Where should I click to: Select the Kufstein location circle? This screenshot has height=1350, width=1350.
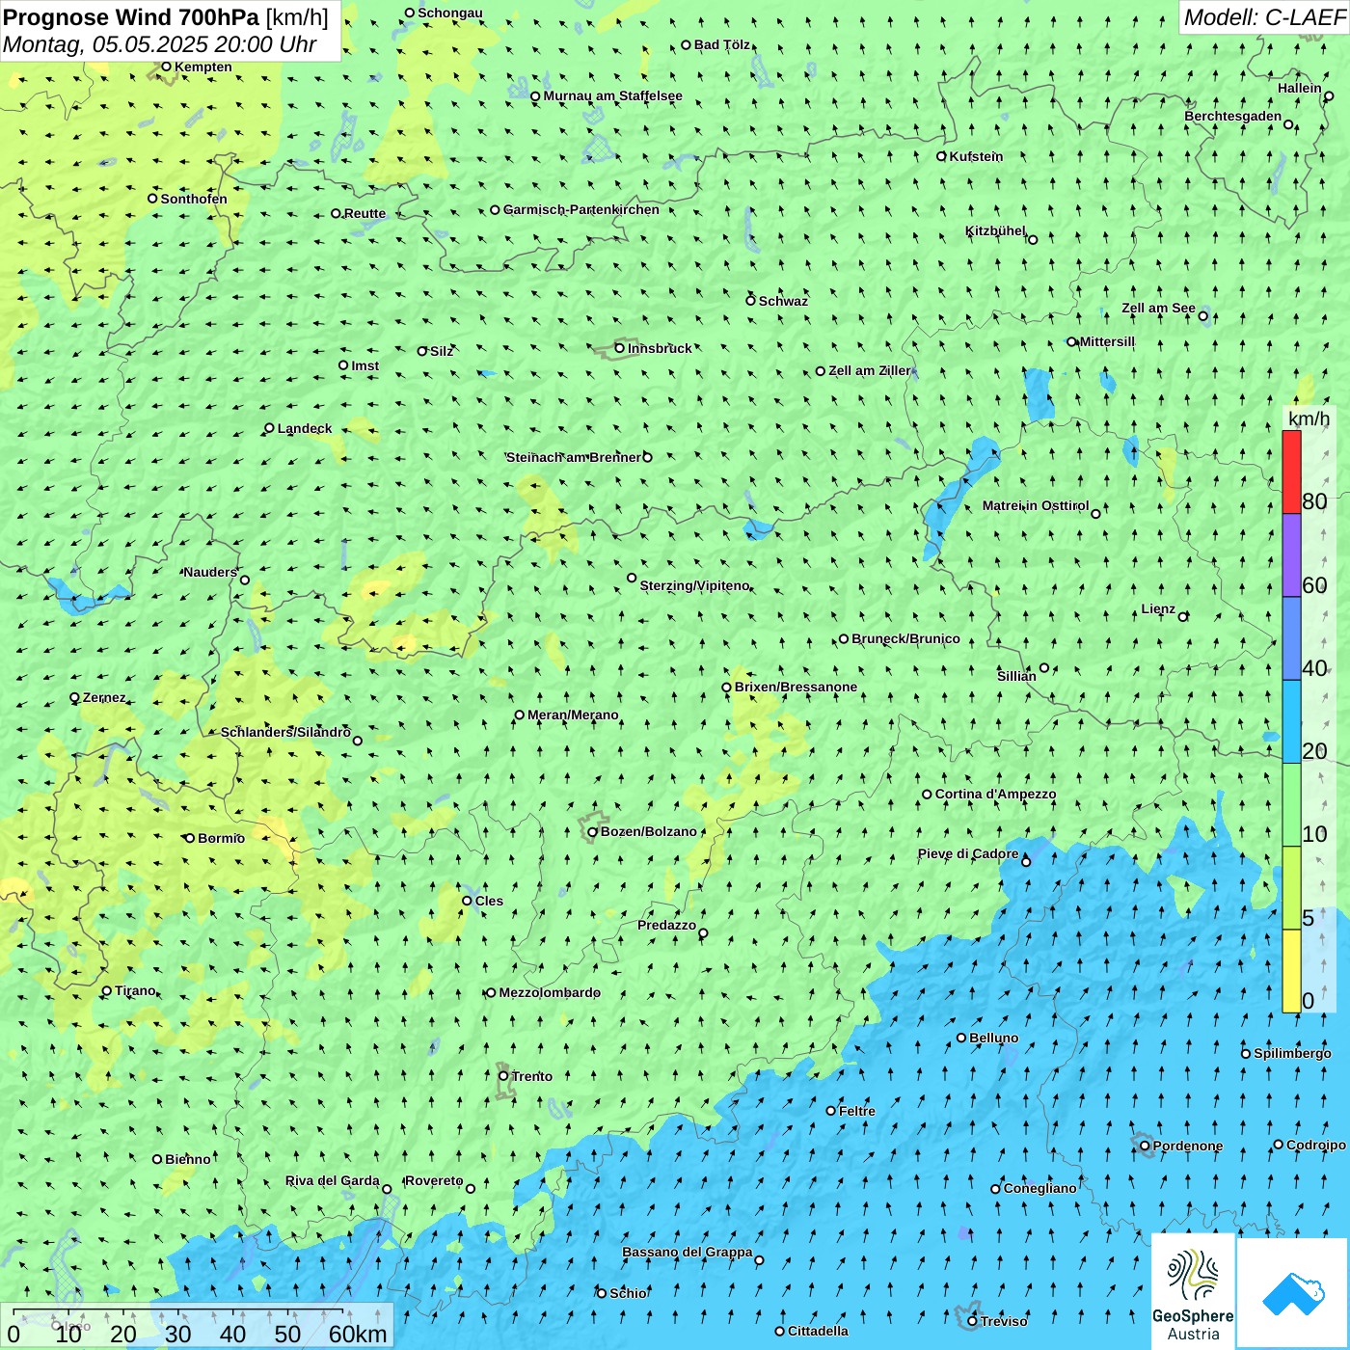tap(942, 156)
